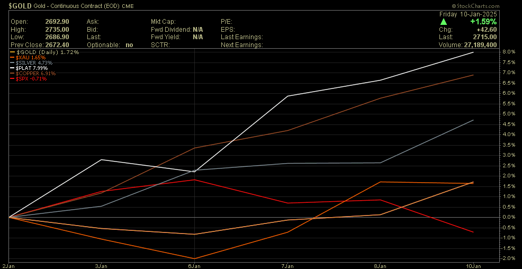Screen dimensions: 522x269
Task: Click the $GOLD ticker symbol title
Action: 20,6
